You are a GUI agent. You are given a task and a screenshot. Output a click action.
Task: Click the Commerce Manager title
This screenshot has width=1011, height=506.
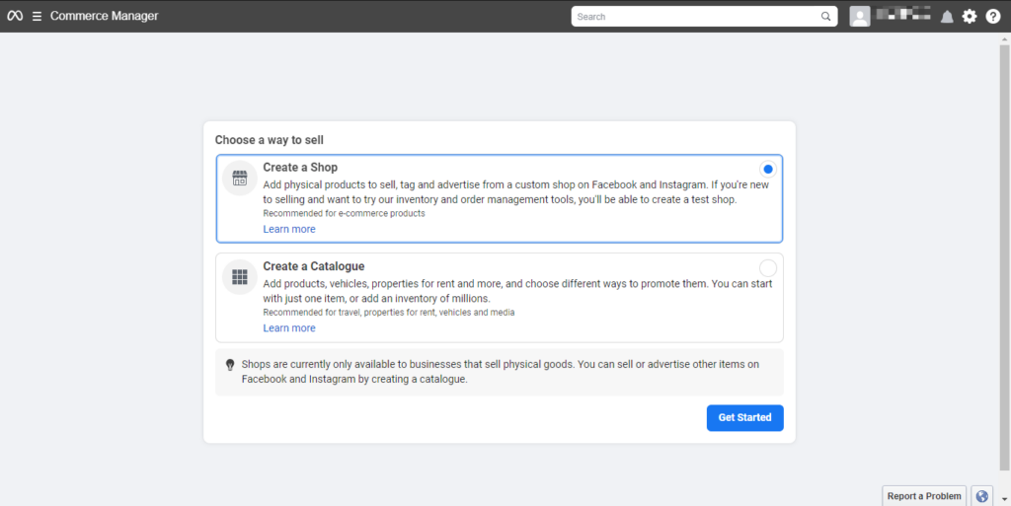click(104, 16)
